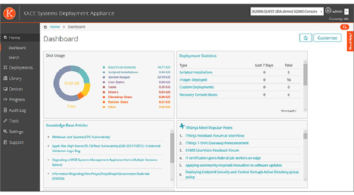The height and width of the screenshot is (195, 354).
Task: Click the ITNinja logo icon
Action: 182,126
